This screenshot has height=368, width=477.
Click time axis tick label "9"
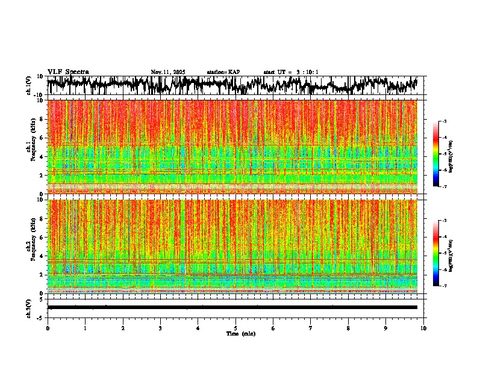385,328
